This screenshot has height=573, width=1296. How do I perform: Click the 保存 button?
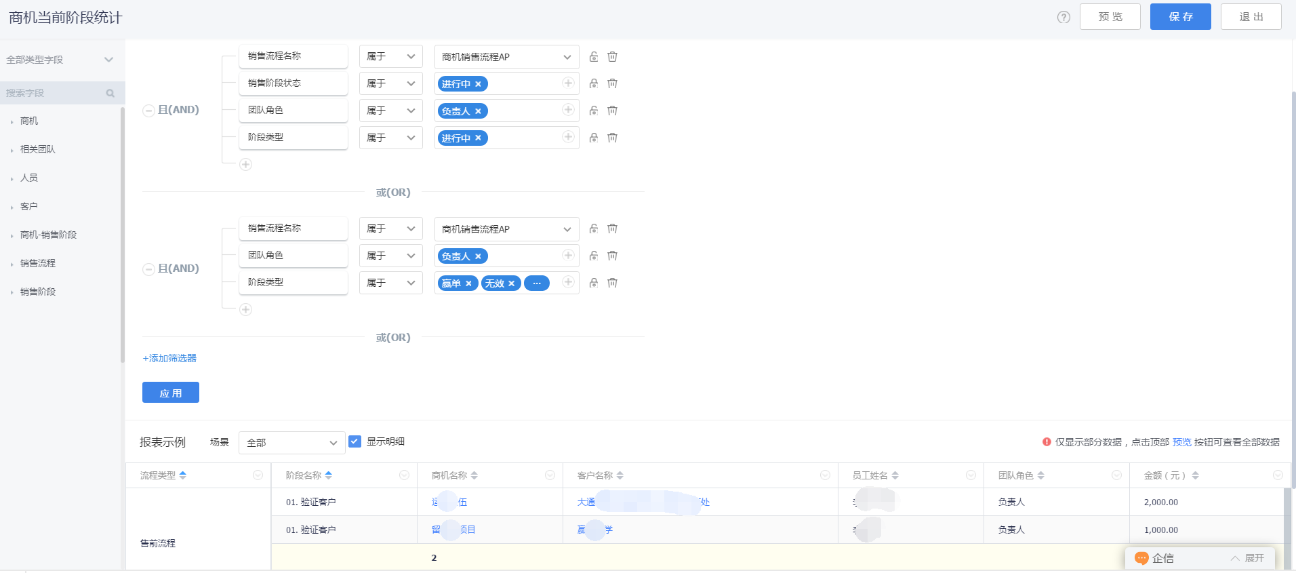[x=1181, y=17]
